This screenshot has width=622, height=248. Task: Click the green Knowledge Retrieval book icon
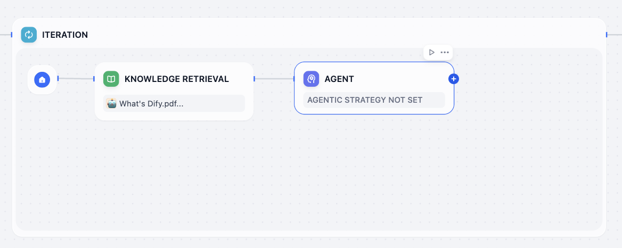tap(111, 79)
